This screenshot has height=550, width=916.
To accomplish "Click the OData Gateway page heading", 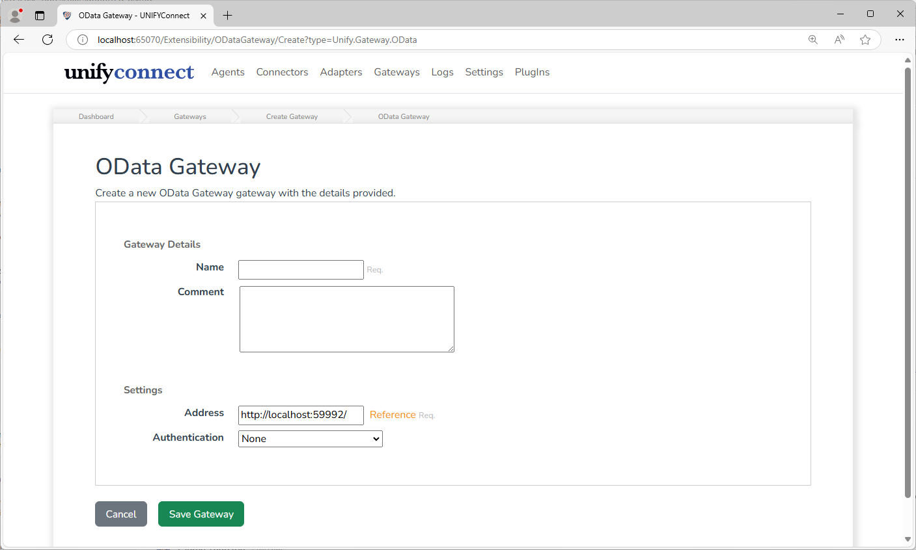I will 178,166.
